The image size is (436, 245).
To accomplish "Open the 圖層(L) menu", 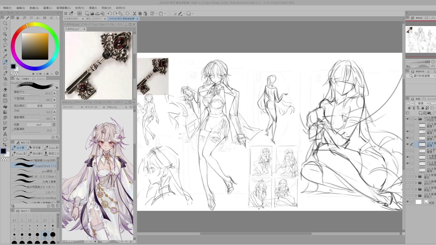I will [48, 8].
